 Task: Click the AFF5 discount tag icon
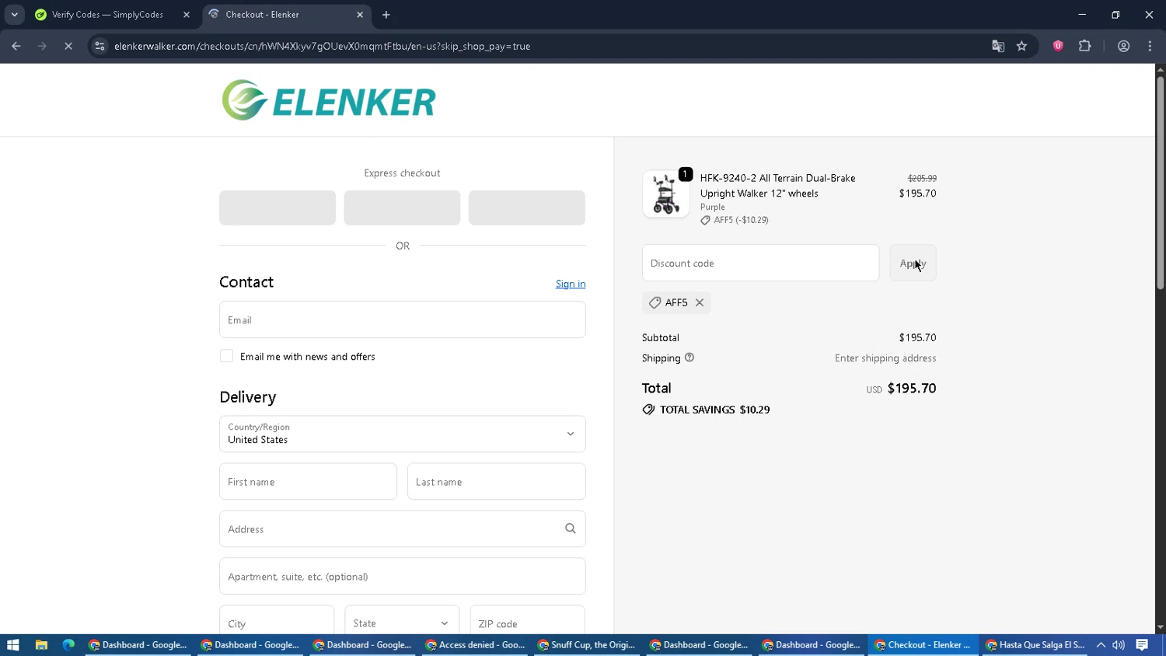tap(655, 302)
